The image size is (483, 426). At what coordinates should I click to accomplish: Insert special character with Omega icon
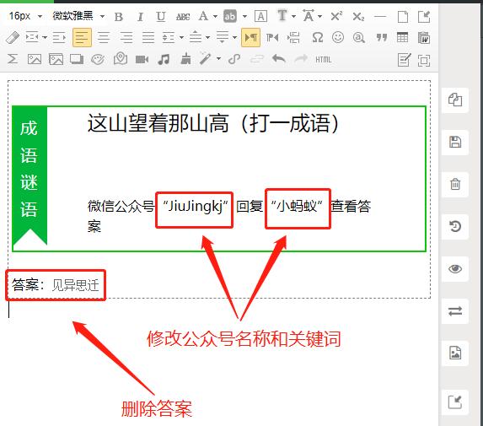click(x=318, y=38)
